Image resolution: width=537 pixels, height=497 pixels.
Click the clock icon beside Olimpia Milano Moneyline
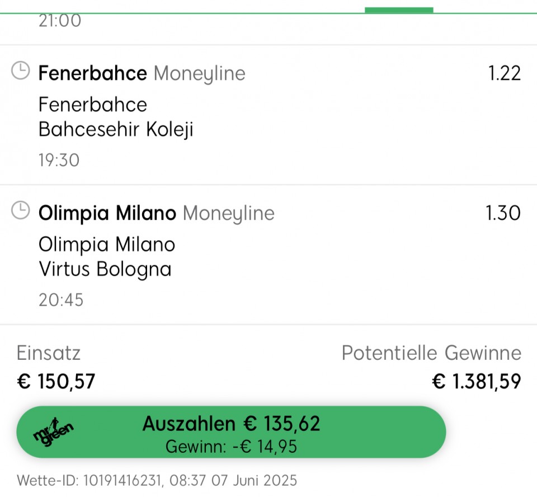tap(21, 210)
